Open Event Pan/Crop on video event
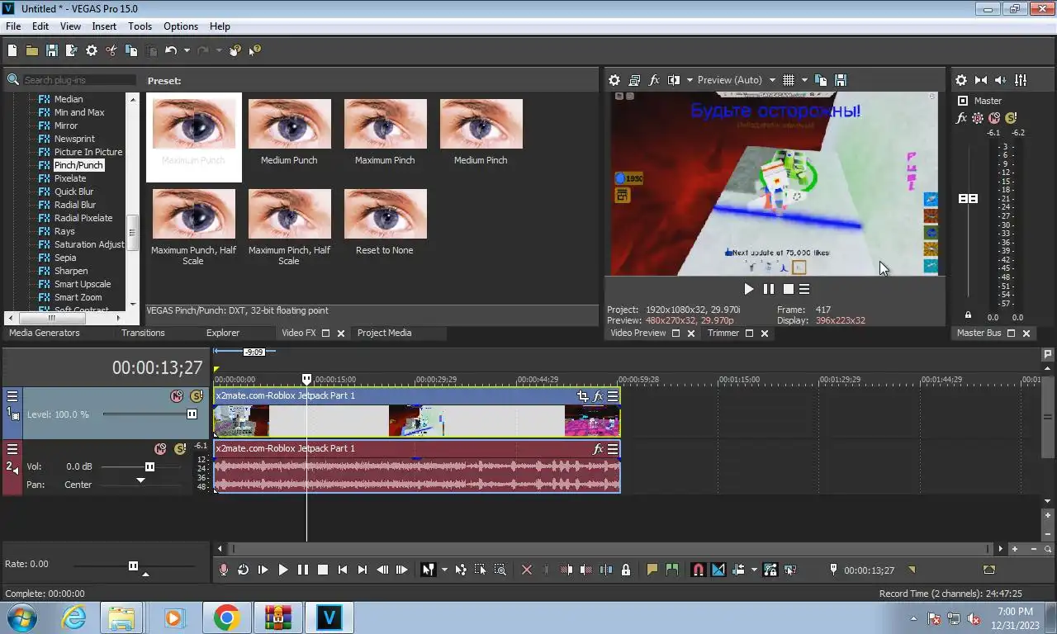The width and height of the screenshot is (1057, 634). click(583, 396)
